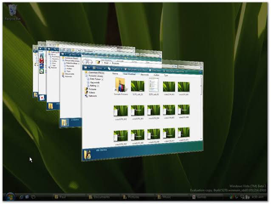This screenshot has height=204, width=271.
Task: Click the Type column header
Action: click(x=166, y=75)
